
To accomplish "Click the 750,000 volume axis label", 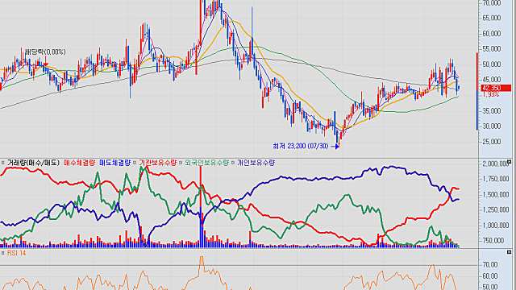I will coord(493,241).
